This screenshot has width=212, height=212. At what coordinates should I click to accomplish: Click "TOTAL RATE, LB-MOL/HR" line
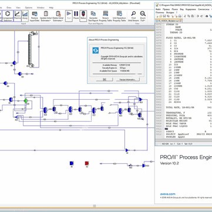click(180, 107)
